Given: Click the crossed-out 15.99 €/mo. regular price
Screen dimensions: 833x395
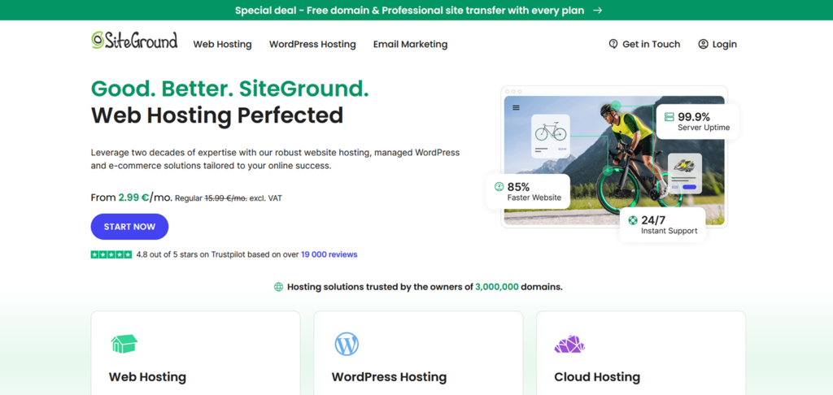Looking at the screenshot, I should pyautogui.click(x=226, y=198).
